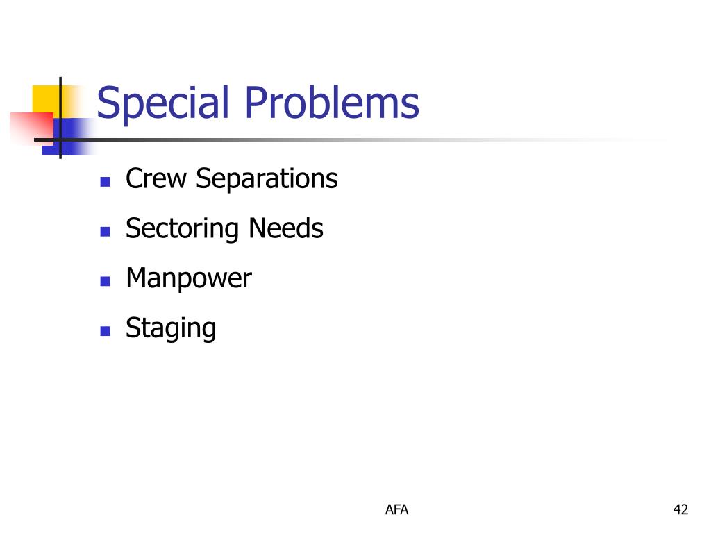Click the Special Problems title text
Screen dimensions: 711x533
coord(258,104)
